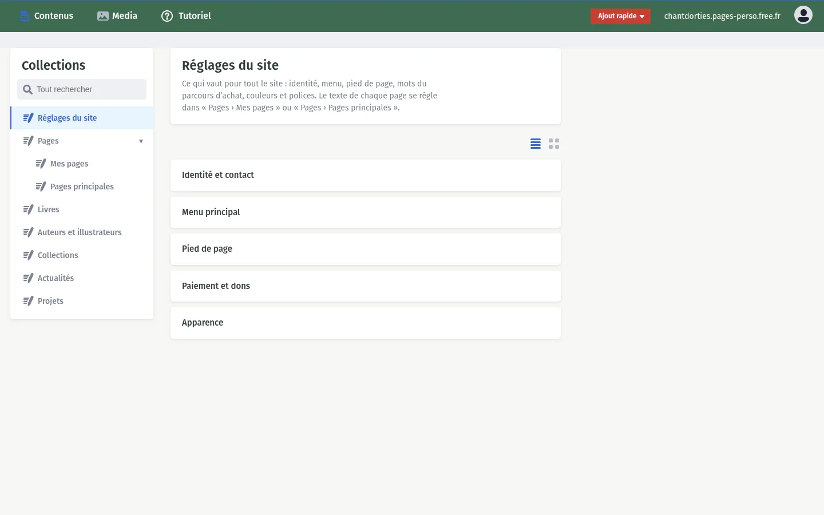
Task: Collapse the Pages group arrow
Action: point(141,141)
